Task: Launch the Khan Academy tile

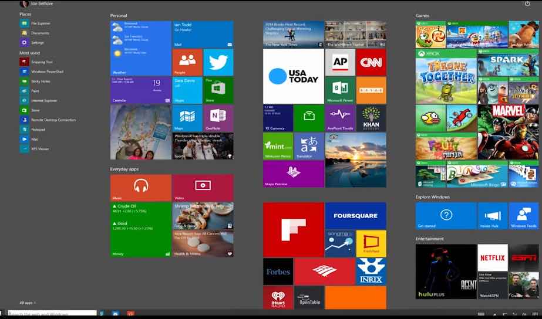Action: (x=371, y=118)
